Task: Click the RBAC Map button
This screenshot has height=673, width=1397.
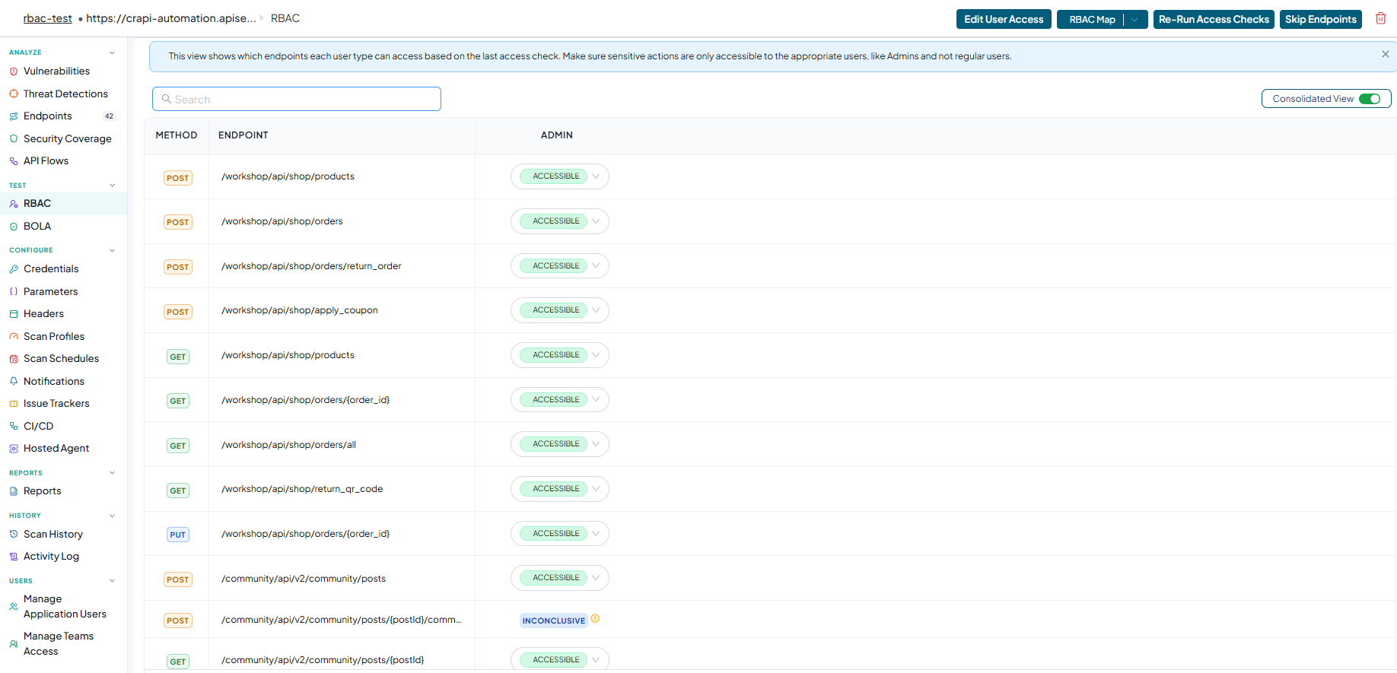Action: (x=1091, y=20)
